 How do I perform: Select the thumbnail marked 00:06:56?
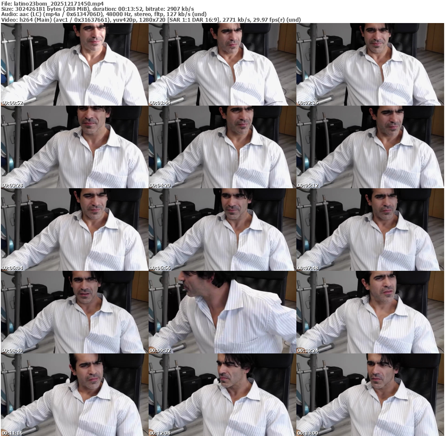pyautogui.click(x=222, y=230)
